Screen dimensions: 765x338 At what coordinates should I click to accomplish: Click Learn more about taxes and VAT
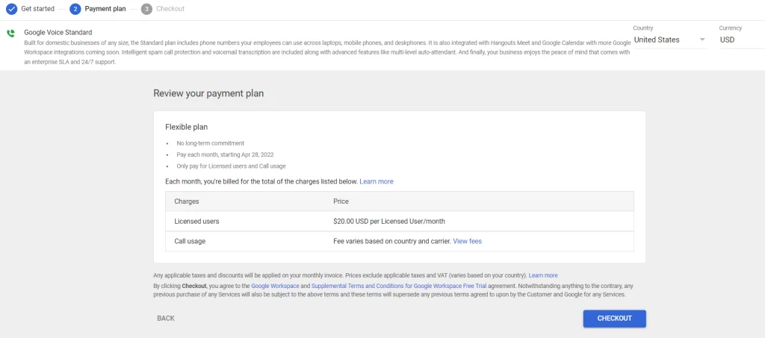pyautogui.click(x=543, y=275)
